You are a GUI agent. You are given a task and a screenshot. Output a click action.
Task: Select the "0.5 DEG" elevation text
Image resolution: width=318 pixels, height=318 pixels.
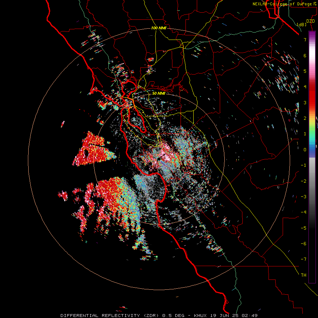173,316
